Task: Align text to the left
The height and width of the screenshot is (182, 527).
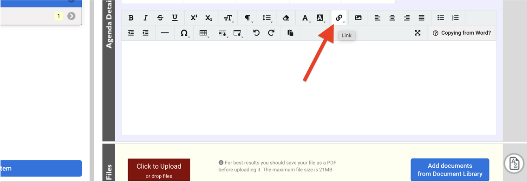Action: tap(377, 18)
